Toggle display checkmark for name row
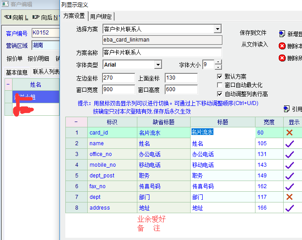 [289, 143]
